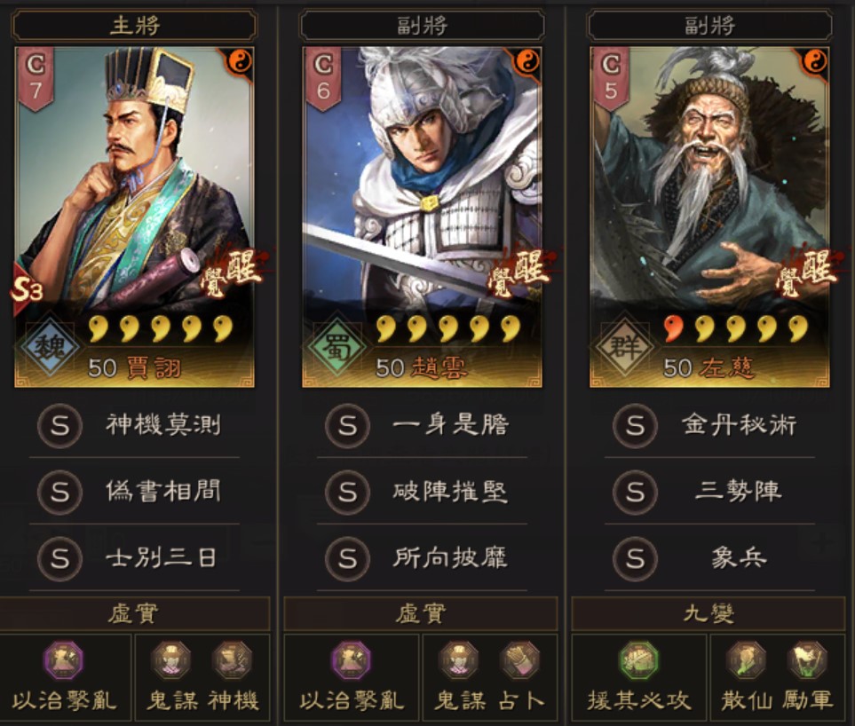Open 左慈's general portrait card
The image size is (855, 726).
(x=710, y=217)
